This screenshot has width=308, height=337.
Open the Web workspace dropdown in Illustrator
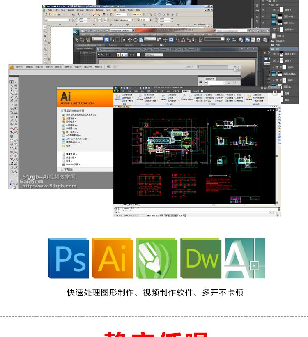pos(189,67)
